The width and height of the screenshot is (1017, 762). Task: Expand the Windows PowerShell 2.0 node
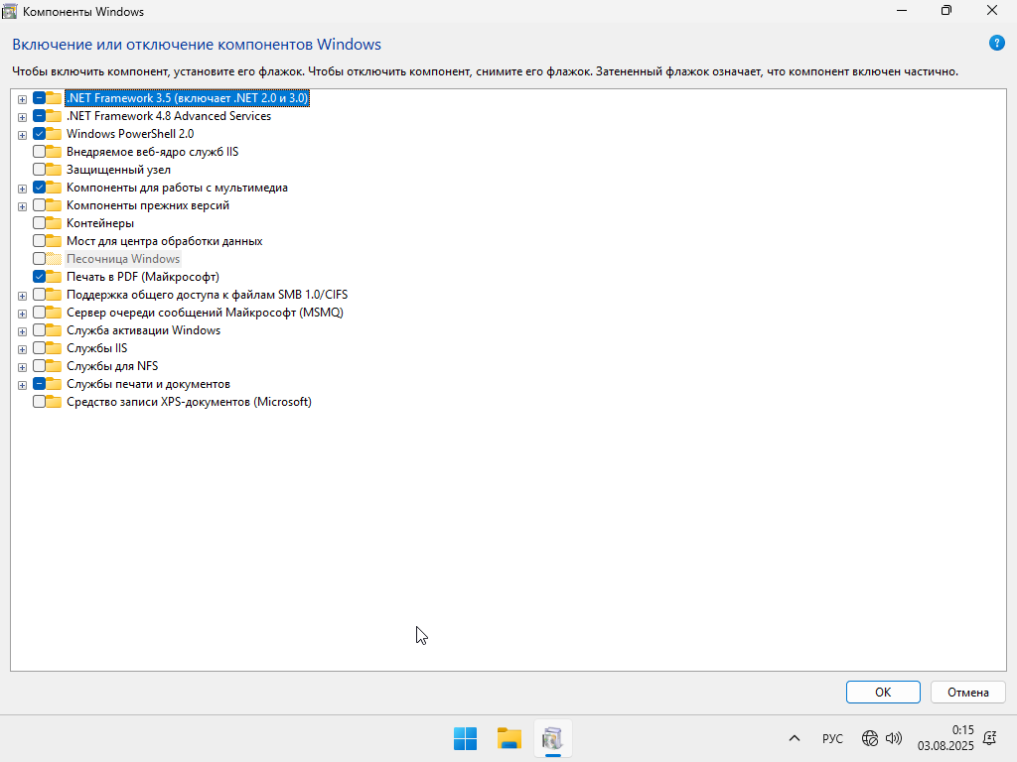point(22,135)
